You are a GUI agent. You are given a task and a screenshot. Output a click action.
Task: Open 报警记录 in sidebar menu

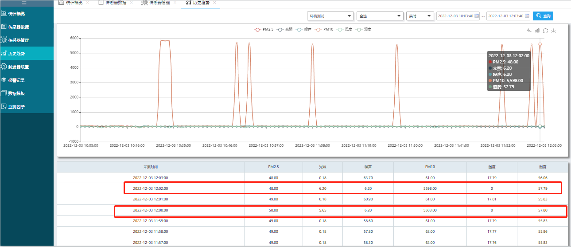[16, 80]
